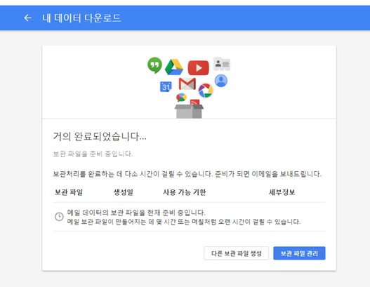The height and width of the screenshot is (287, 370).
Task: Click the red RSS feed icon in box
Action: point(195,102)
